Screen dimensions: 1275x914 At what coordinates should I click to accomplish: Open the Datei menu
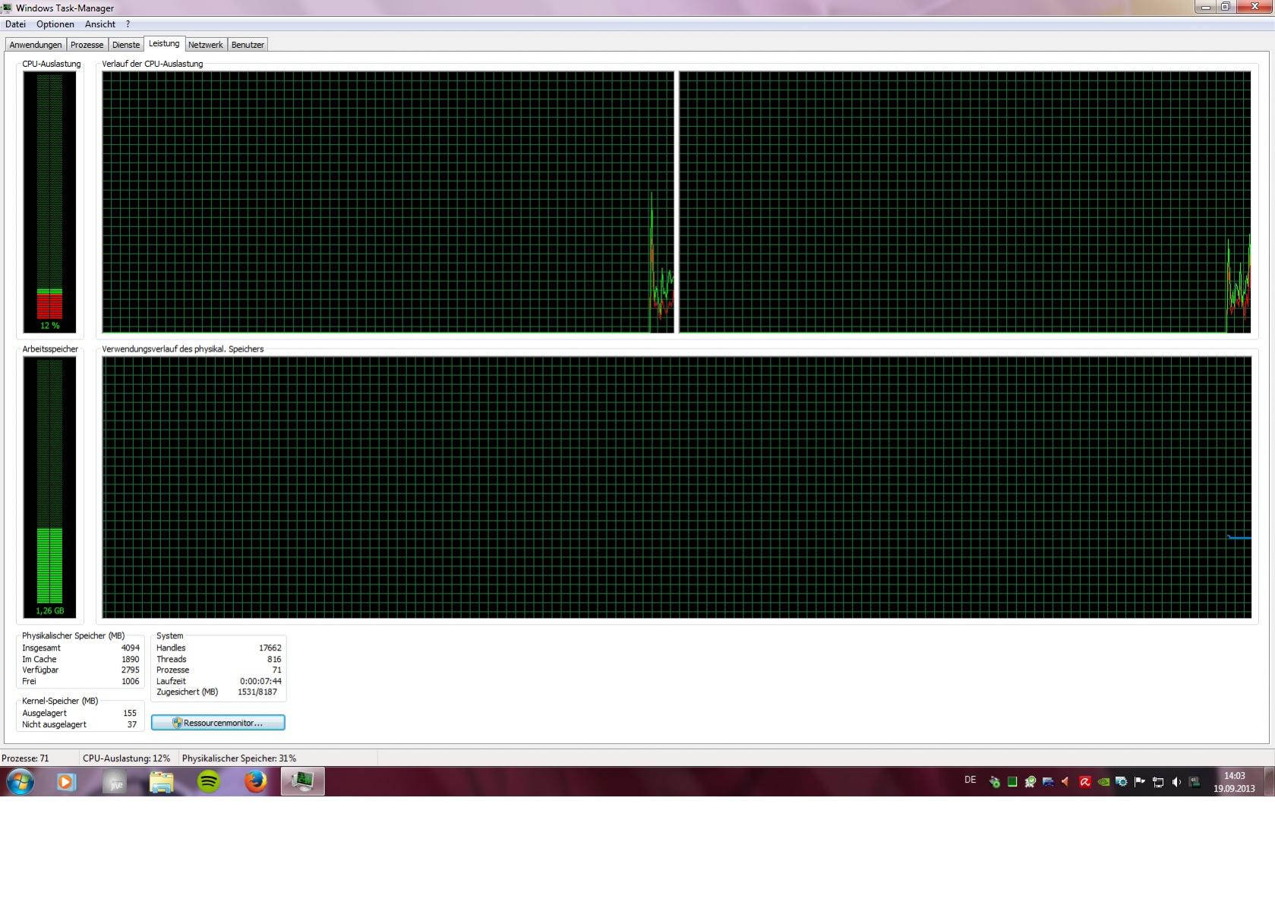click(x=15, y=24)
